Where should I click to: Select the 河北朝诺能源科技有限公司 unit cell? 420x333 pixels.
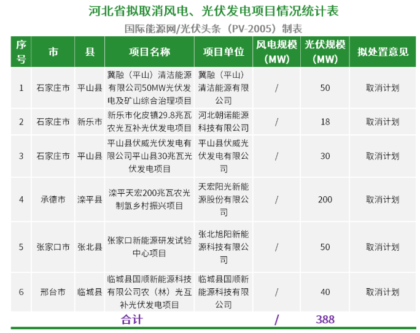click(224, 122)
